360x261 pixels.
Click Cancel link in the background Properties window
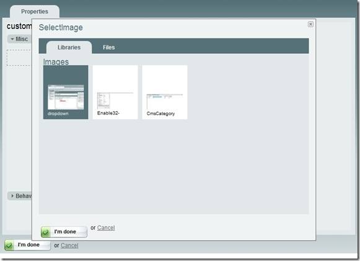(69, 246)
